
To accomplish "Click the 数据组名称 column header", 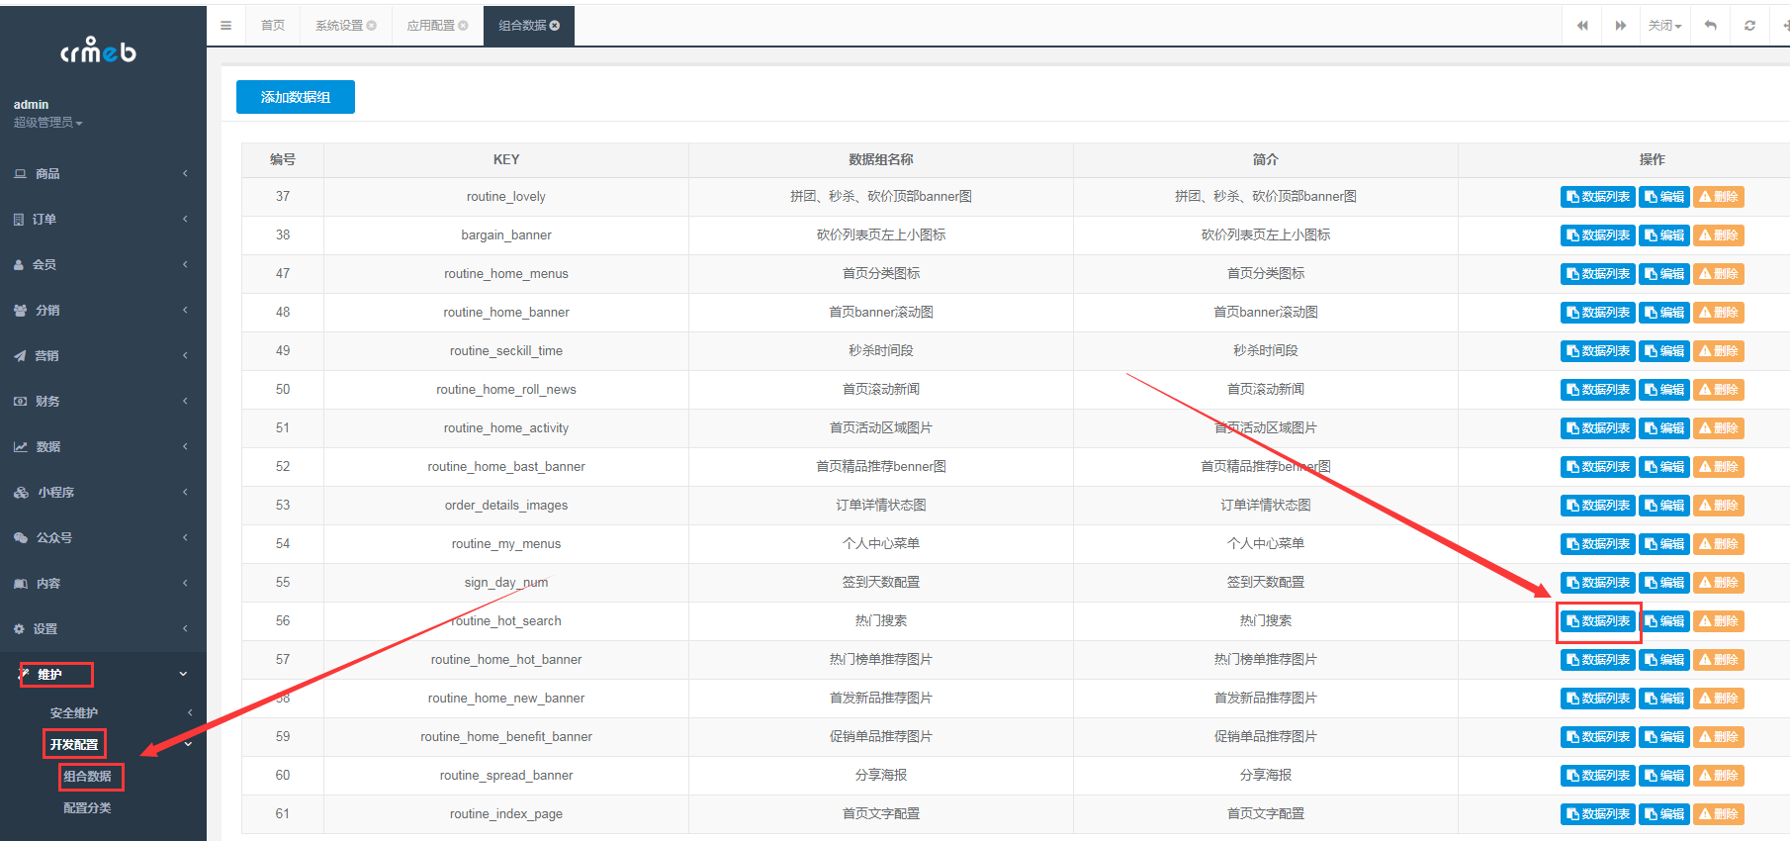I will 881,159.
